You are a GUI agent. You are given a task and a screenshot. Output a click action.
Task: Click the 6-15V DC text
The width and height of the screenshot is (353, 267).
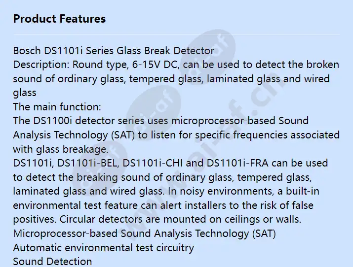coord(156,65)
